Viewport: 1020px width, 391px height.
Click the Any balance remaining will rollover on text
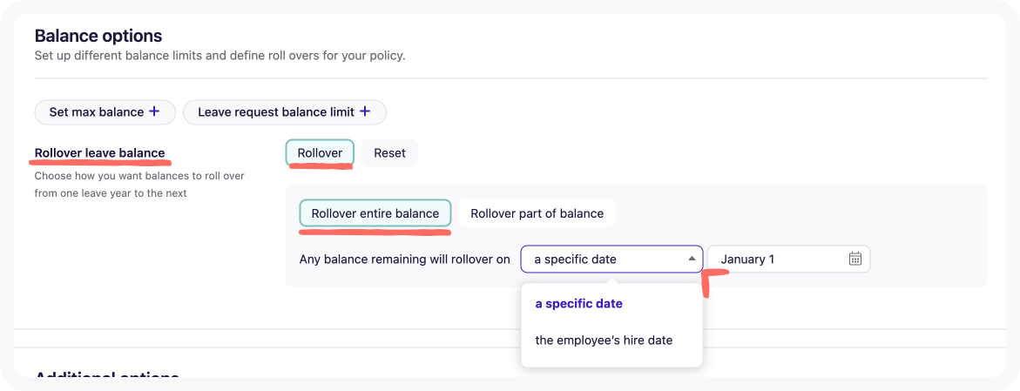pyautogui.click(x=405, y=259)
